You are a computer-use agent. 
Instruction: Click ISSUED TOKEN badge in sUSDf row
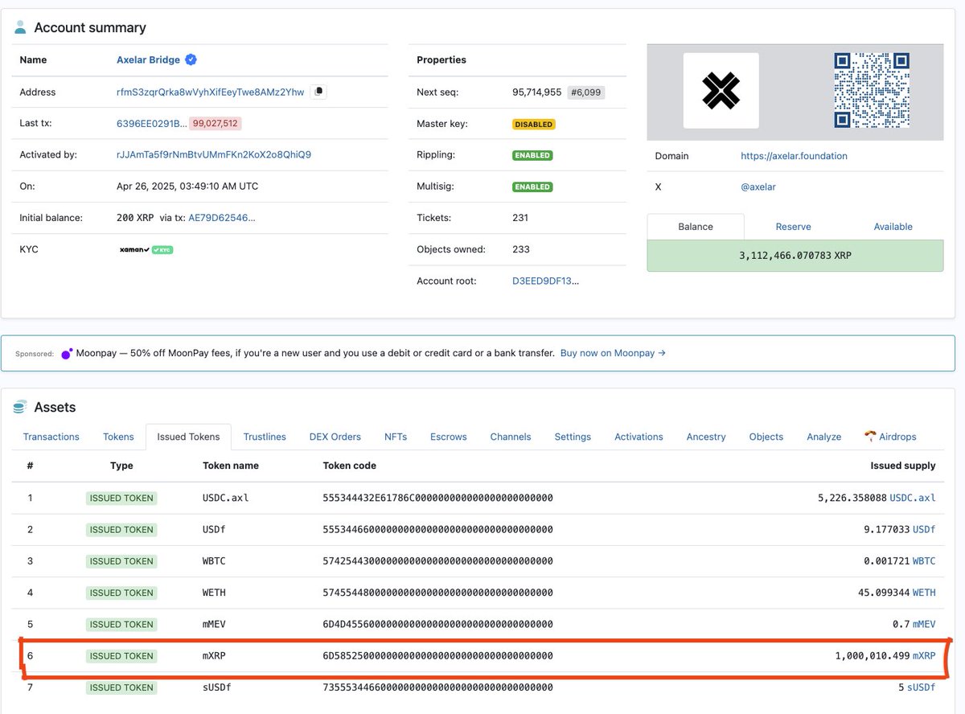121,687
